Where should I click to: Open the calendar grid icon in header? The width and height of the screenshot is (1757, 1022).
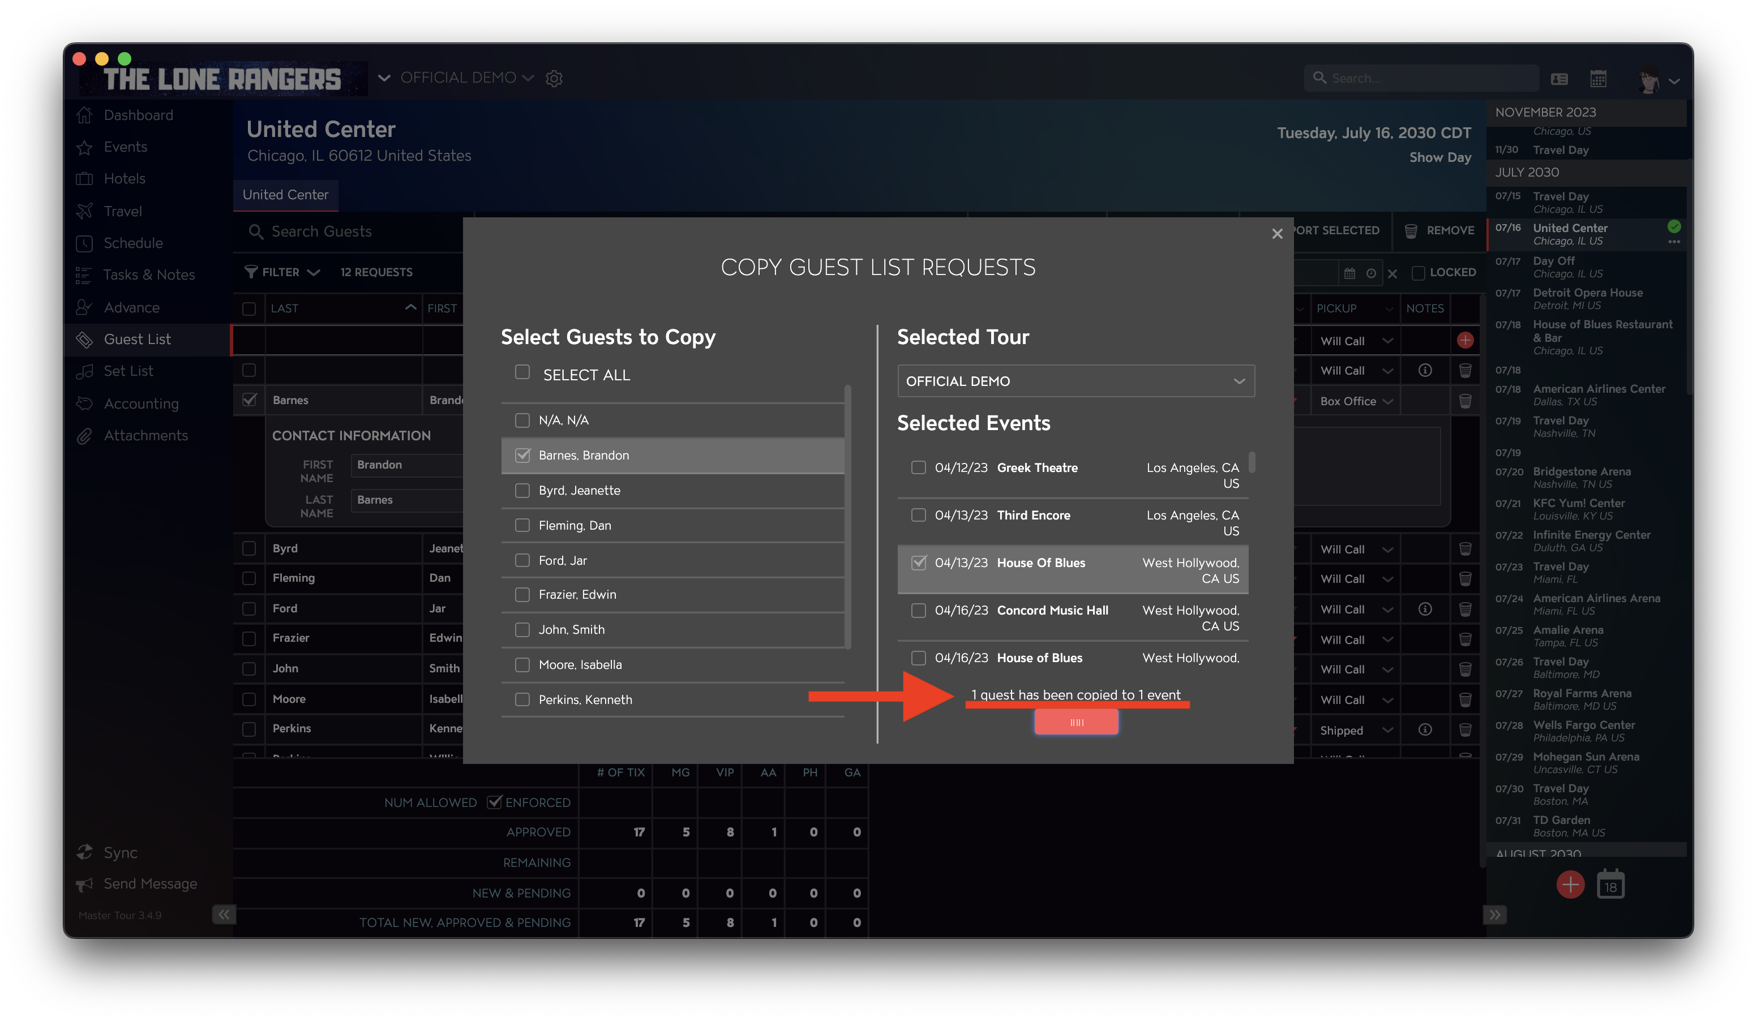1598,78
